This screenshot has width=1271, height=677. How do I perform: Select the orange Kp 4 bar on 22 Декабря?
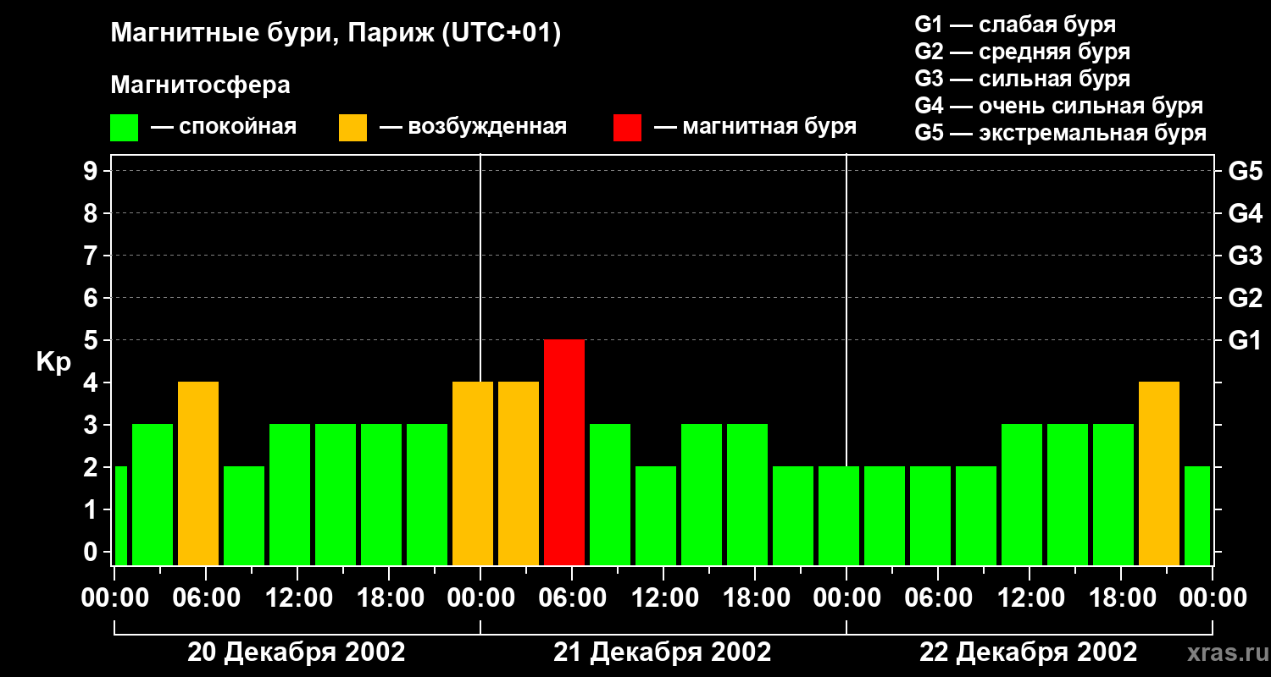[1159, 474]
